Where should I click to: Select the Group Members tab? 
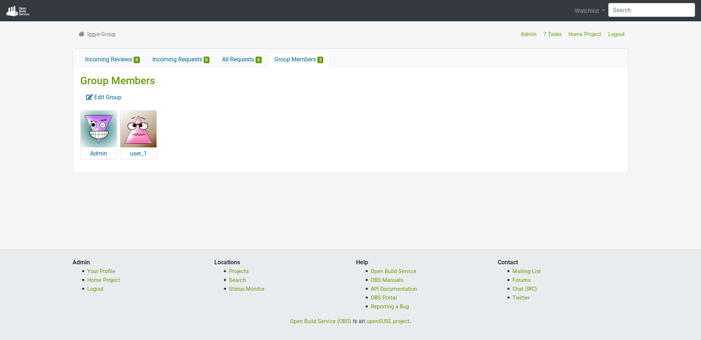[299, 60]
